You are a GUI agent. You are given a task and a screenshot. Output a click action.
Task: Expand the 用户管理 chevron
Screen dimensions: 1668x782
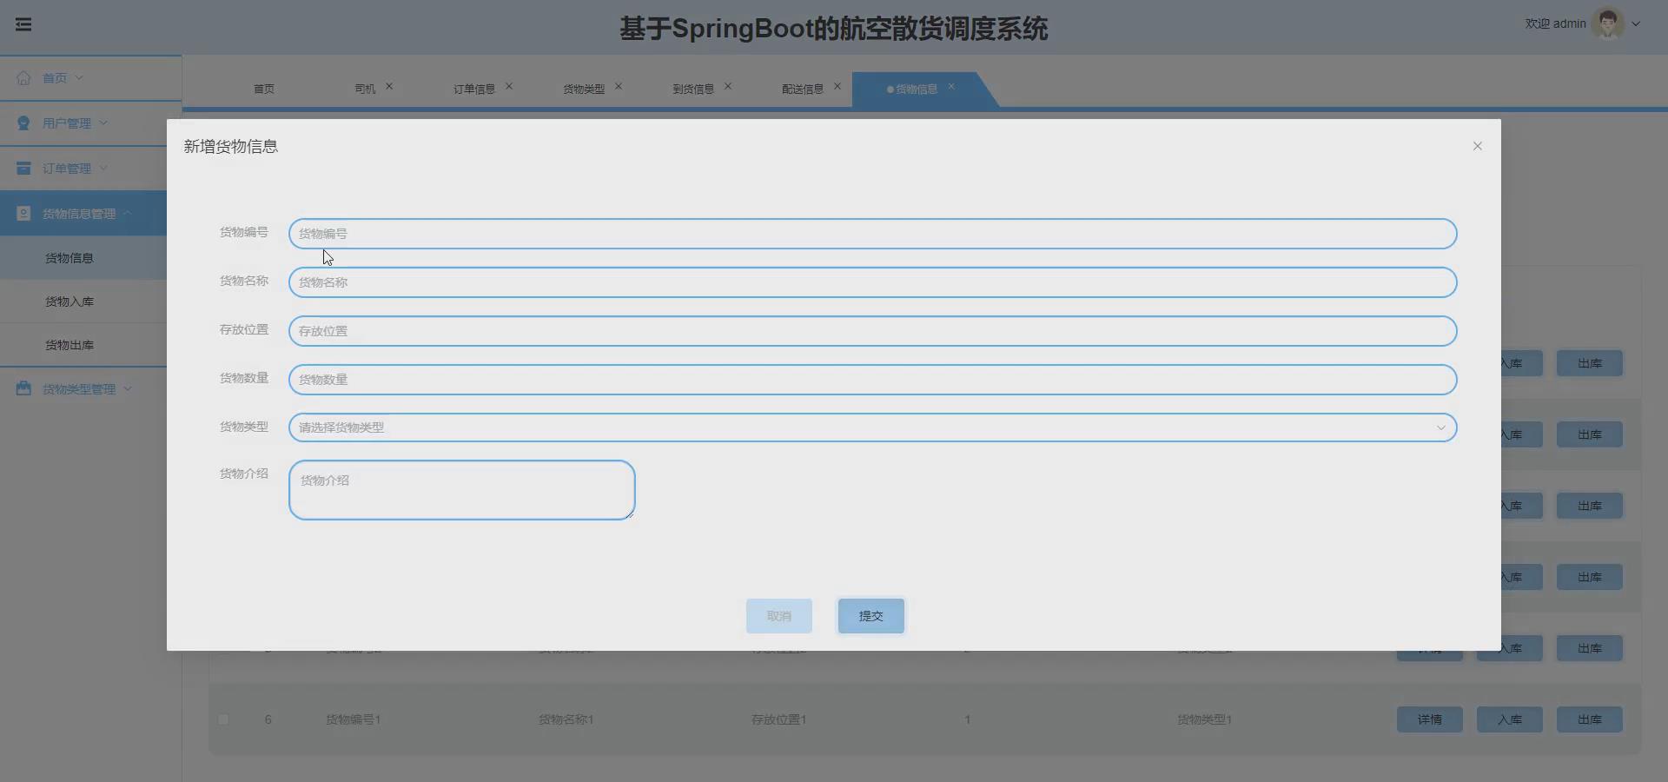103,123
